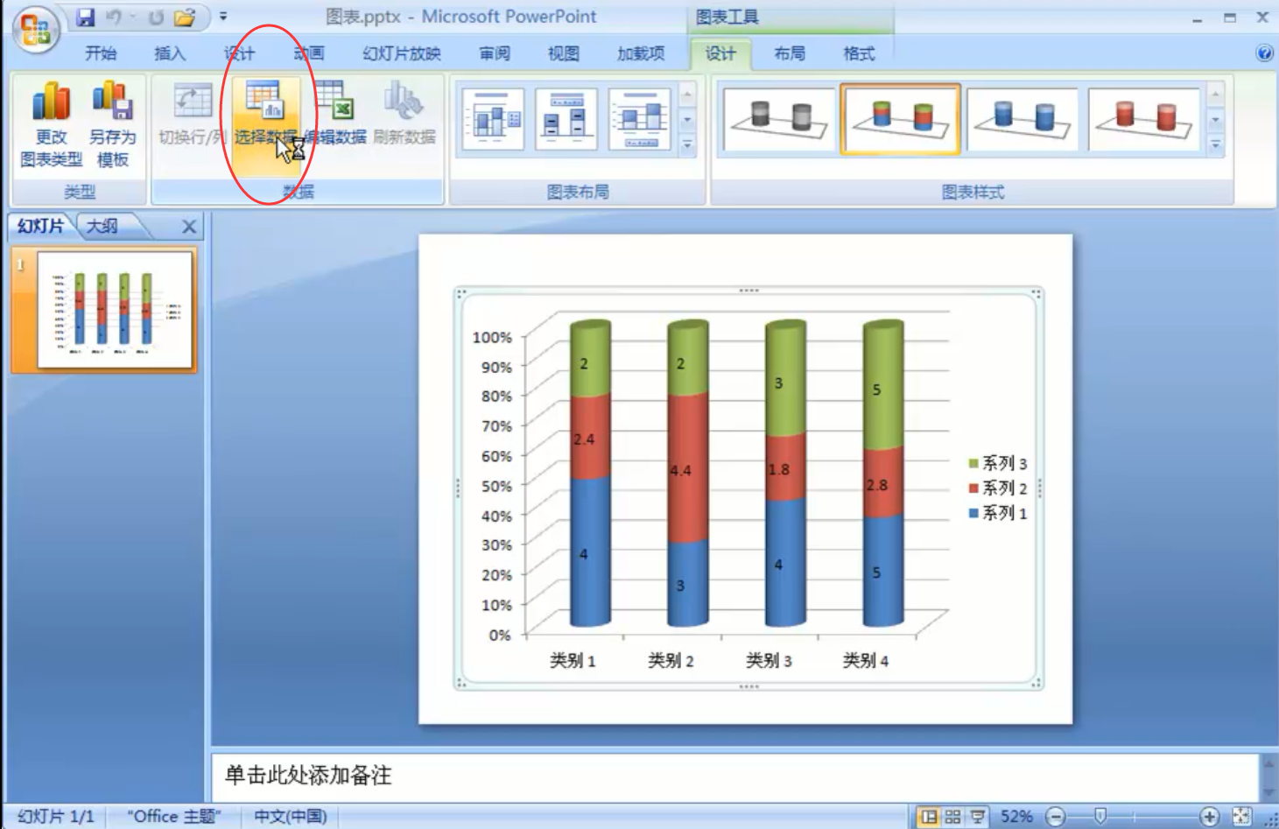Apply the gray cylinder chart style
This screenshot has height=829, width=1279.
(x=778, y=119)
